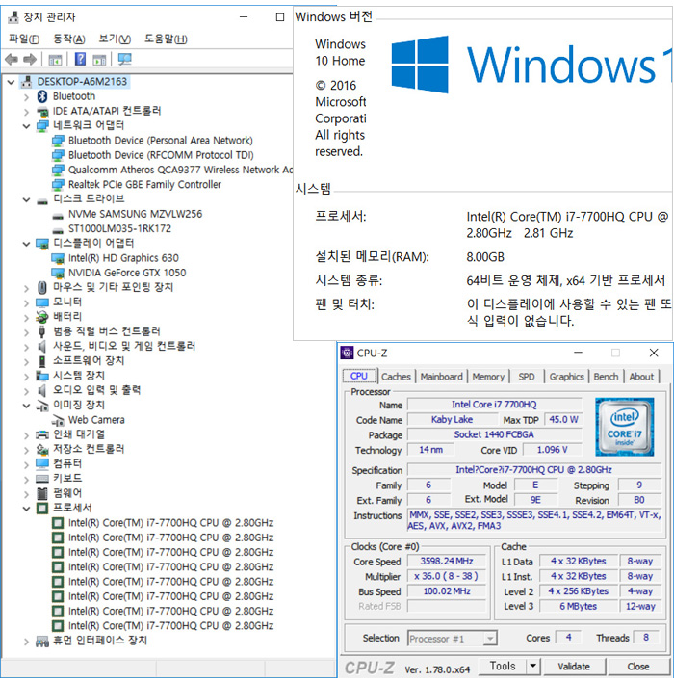Click the Forward arrow in Device Manager toolbar
This screenshot has height=682, width=674.
[30, 59]
